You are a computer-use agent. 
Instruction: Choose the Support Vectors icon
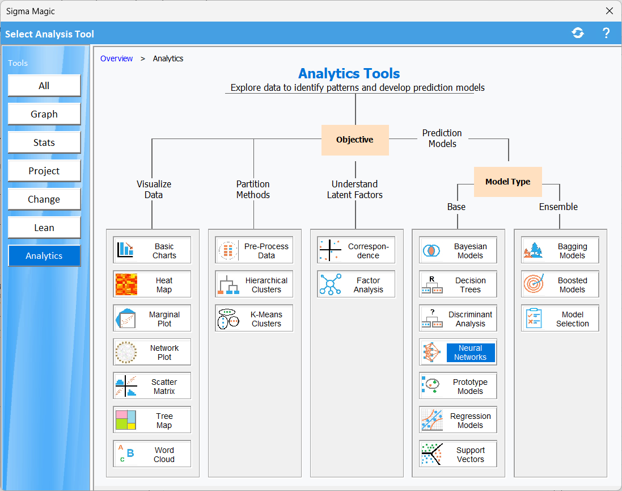coord(432,455)
